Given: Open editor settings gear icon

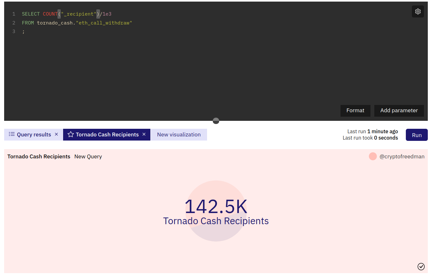Looking at the screenshot, I should click(418, 11).
